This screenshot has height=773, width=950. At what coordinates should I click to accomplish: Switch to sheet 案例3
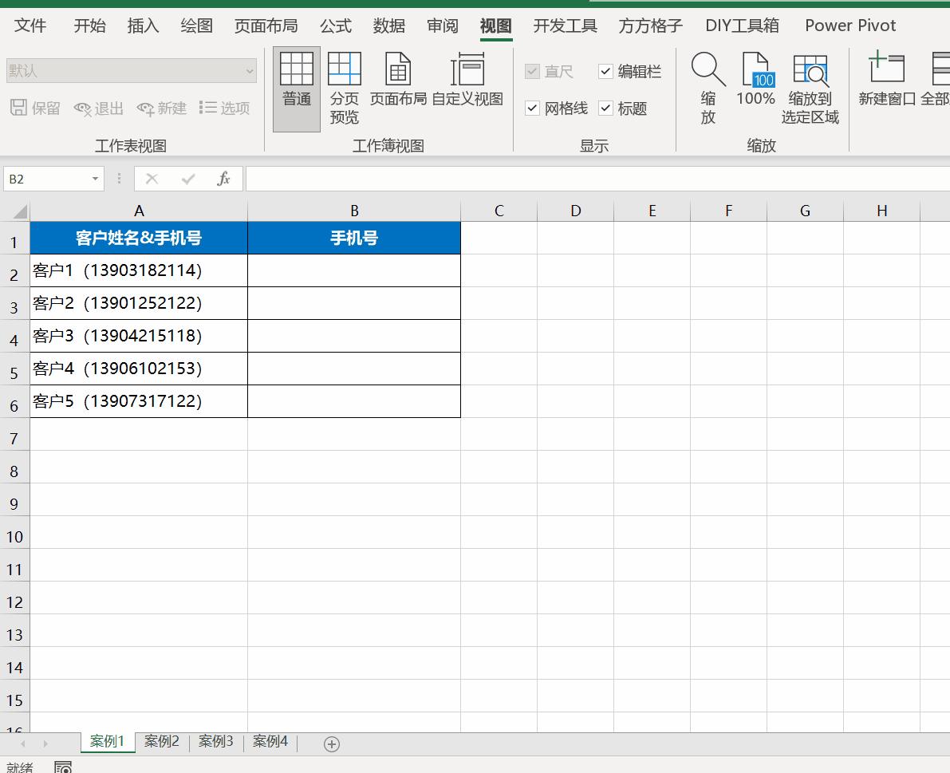click(x=215, y=742)
